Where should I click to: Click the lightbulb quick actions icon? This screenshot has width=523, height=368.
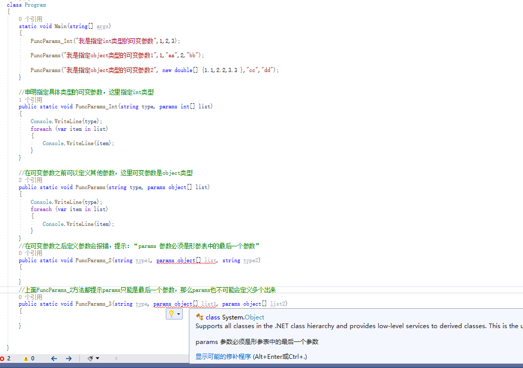171,314
